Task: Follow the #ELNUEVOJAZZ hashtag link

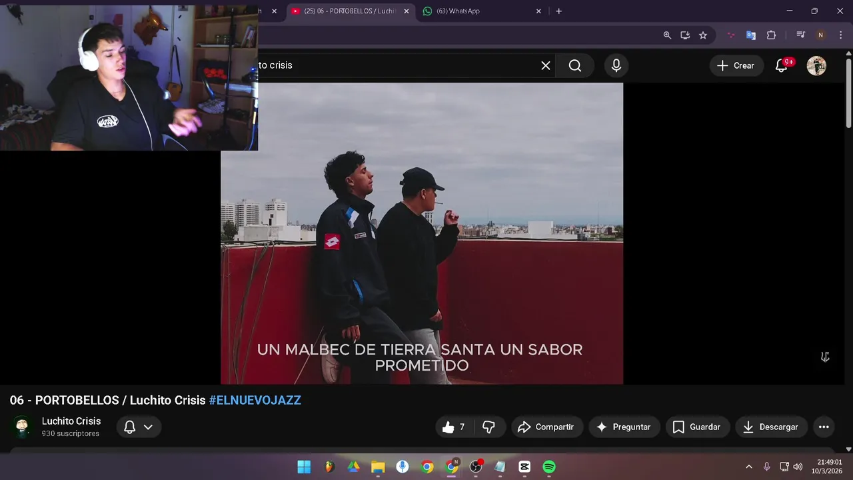Action: pos(255,401)
